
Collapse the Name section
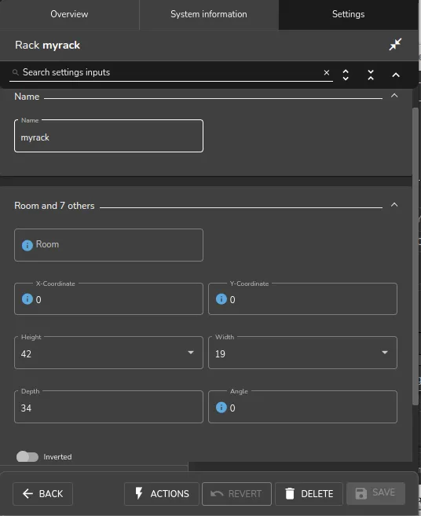394,96
